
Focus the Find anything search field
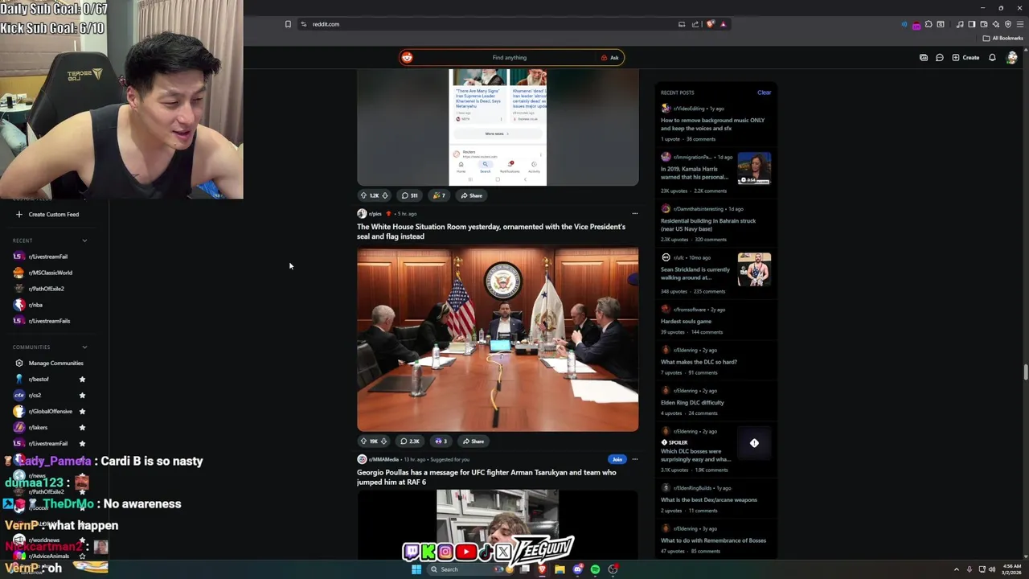click(x=510, y=58)
